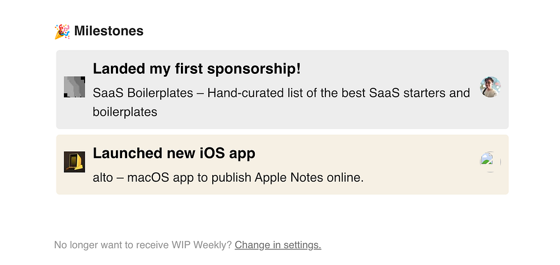The height and width of the screenshot is (265, 560).
Task: View the user avatar on sponsorship milestone
Action: (x=490, y=87)
